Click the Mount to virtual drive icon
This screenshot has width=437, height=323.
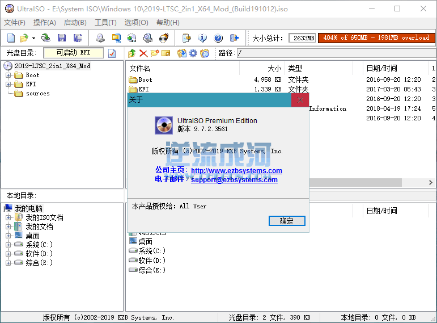[148, 37]
